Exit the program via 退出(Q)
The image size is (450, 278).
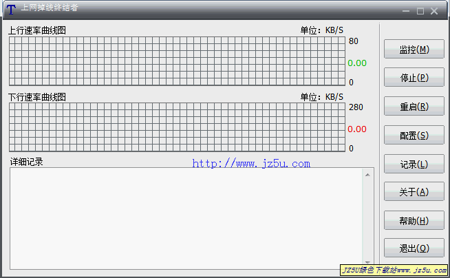(414, 248)
